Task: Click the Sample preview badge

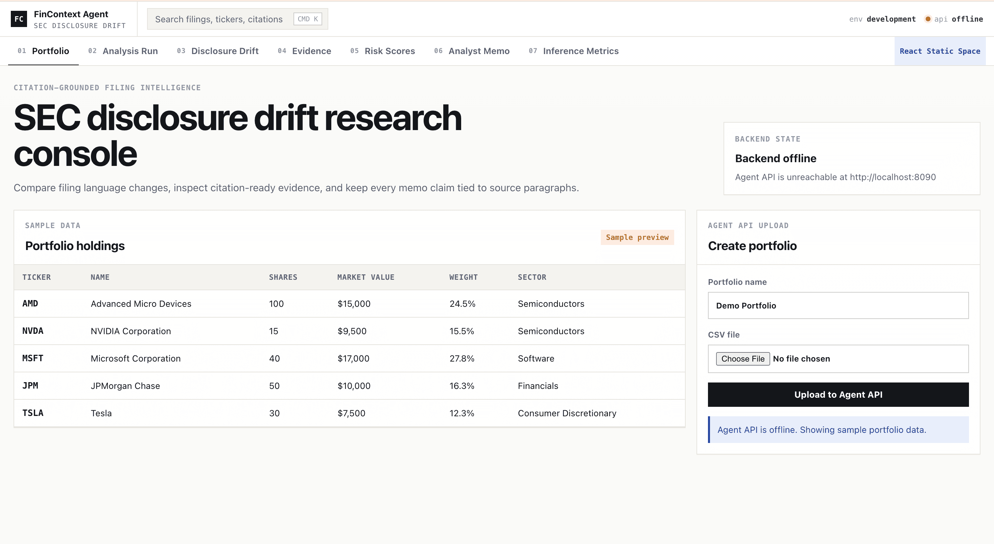Action: 637,237
